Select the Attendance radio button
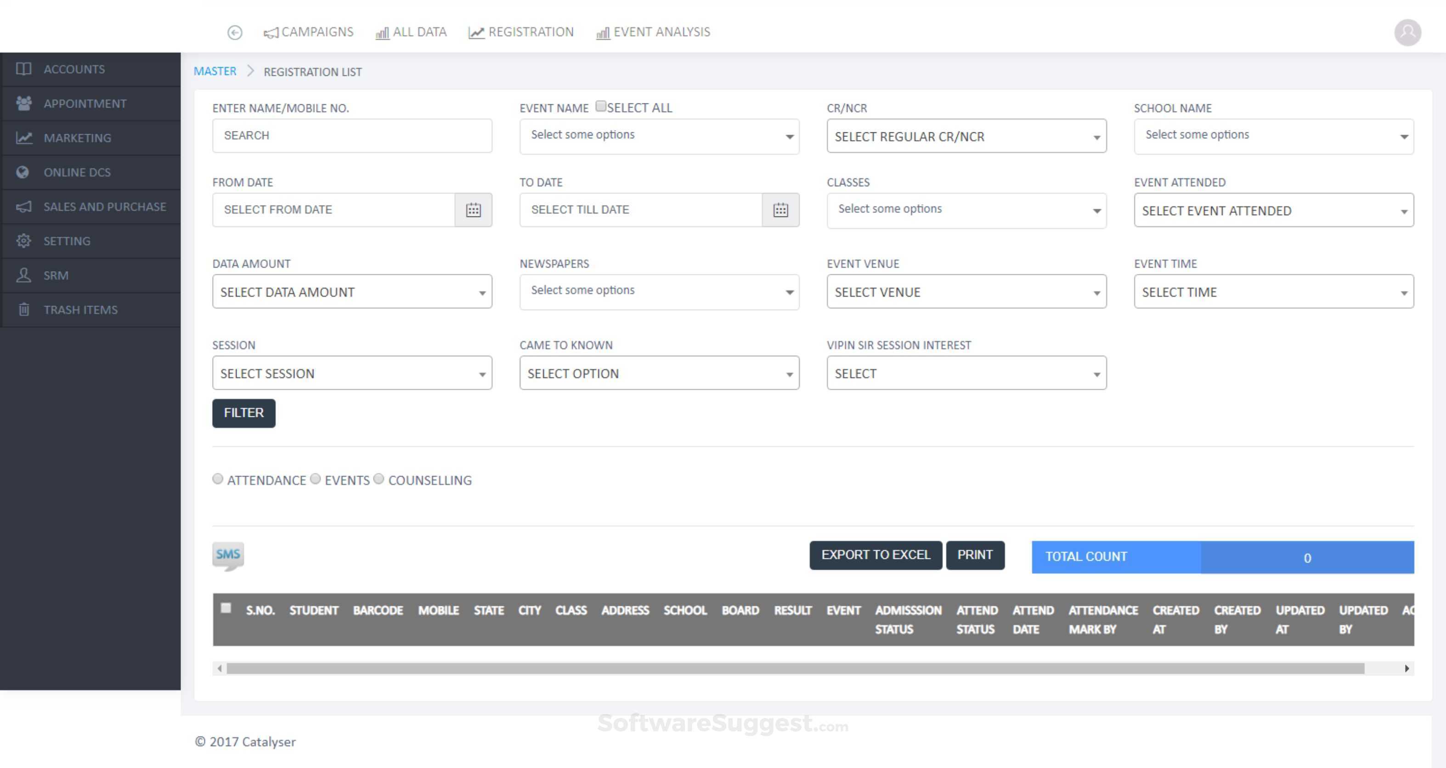This screenshot has height=768, width=1446. coord(218,479)
